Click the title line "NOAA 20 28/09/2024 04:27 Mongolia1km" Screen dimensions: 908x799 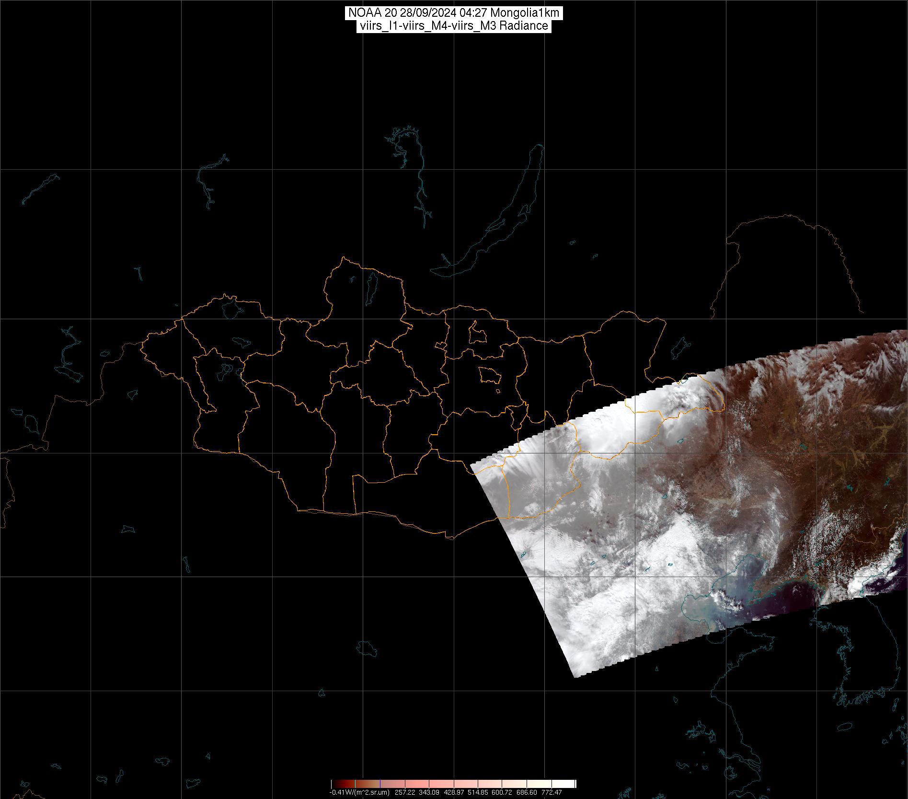[x=454, y=13]
